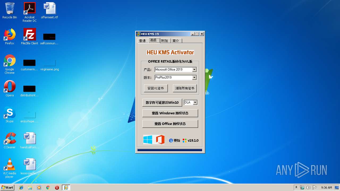Switch to the 高级 tab
Image resolution: width=340 pixels, height=191 pixels.
(x=154, y=40)
